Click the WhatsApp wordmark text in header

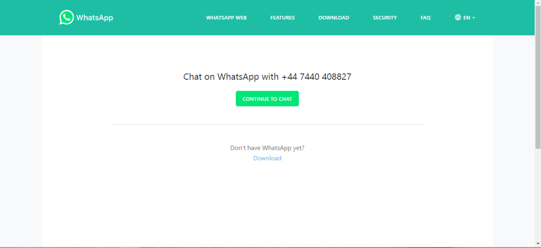coord(95,17)
